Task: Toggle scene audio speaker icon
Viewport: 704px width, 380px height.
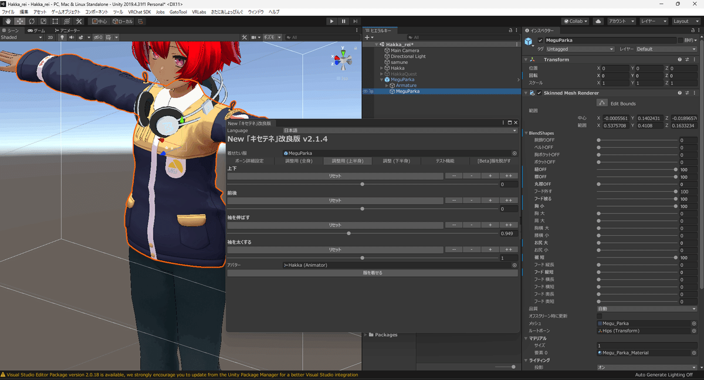Action: click(71, 37)
